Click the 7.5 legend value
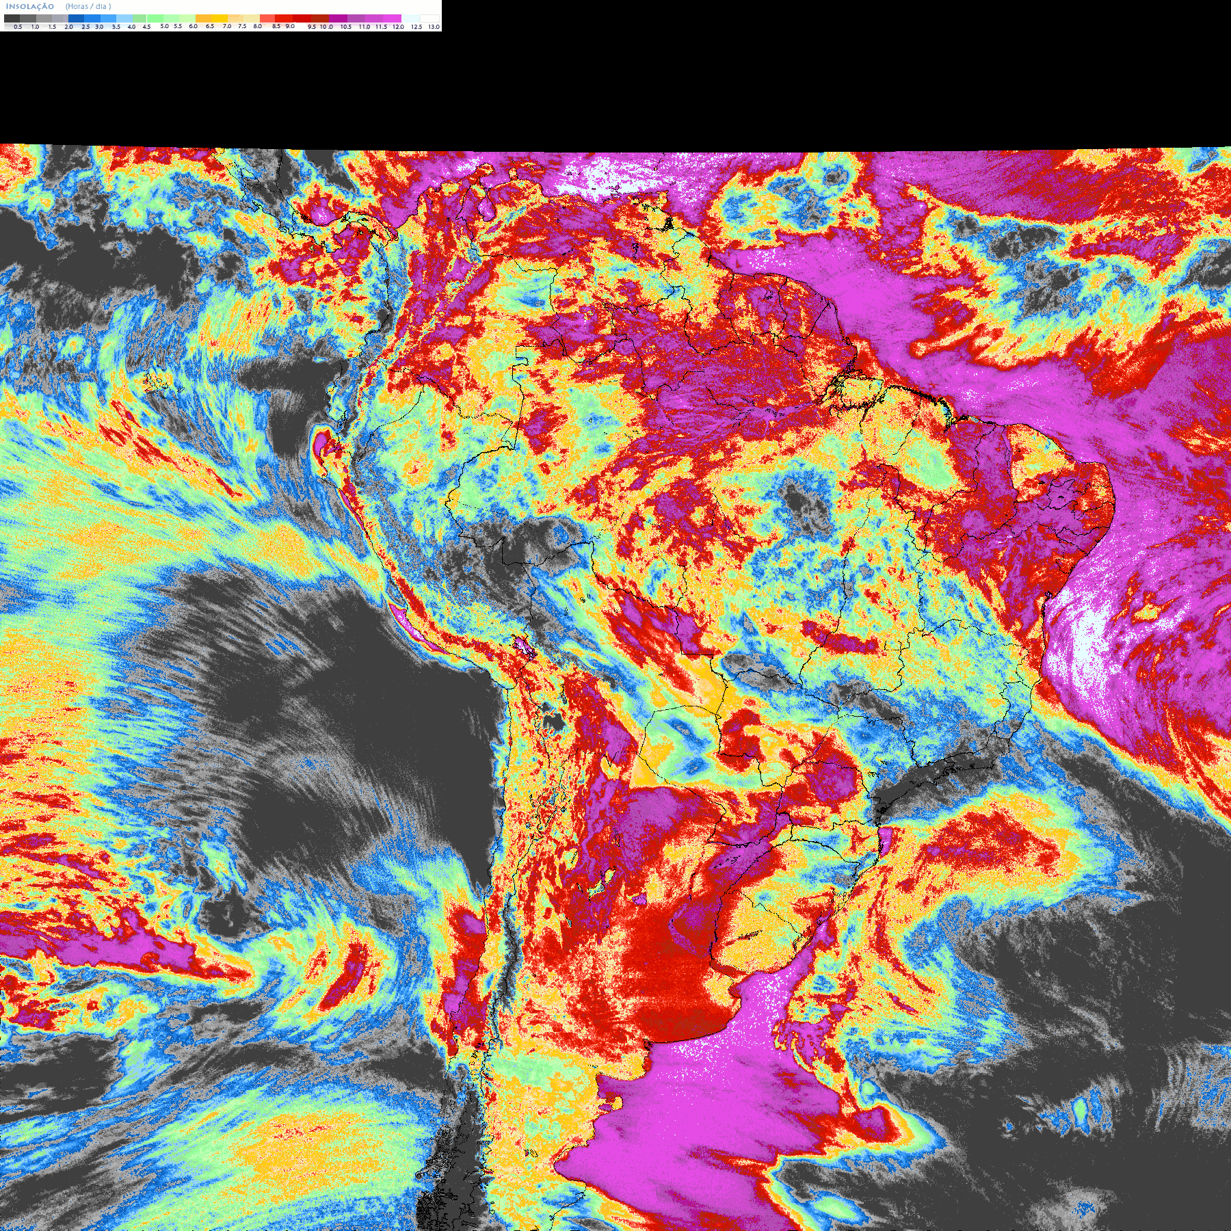 coord(242,26)
